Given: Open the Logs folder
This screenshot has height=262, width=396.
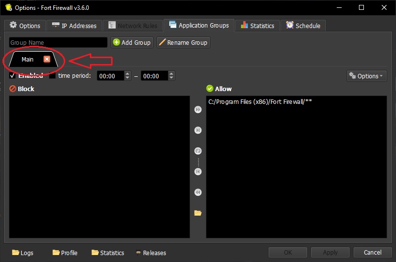Looking at the screenshot, I should pos(23,253).
